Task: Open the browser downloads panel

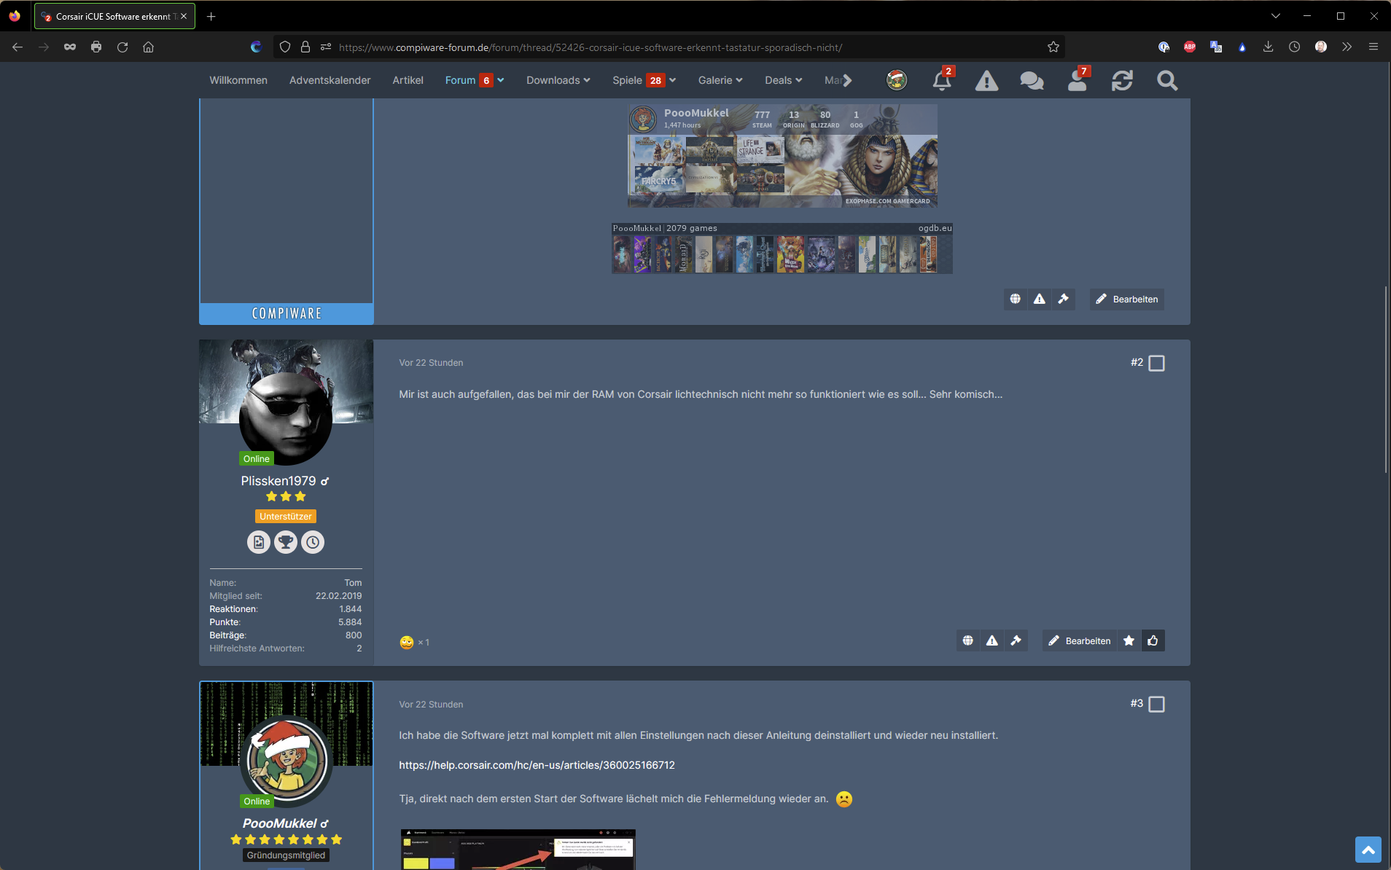Action: pyautogui.click(x=1269, y=47)
